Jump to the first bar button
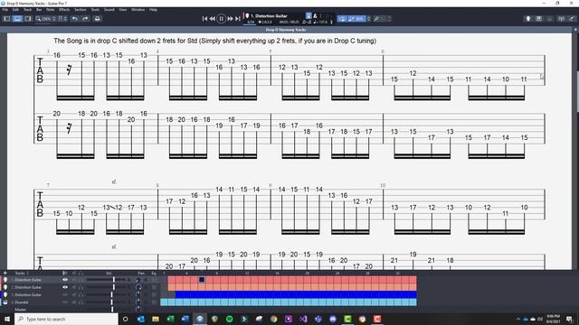 (x=205, y=18)
